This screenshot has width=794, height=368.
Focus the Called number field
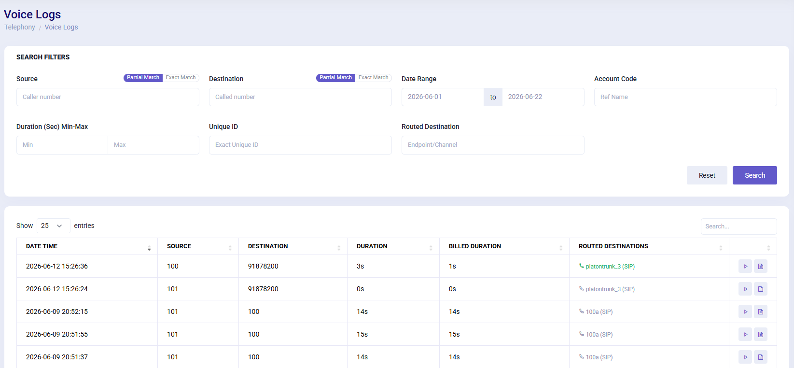click(x=300, y=97)
